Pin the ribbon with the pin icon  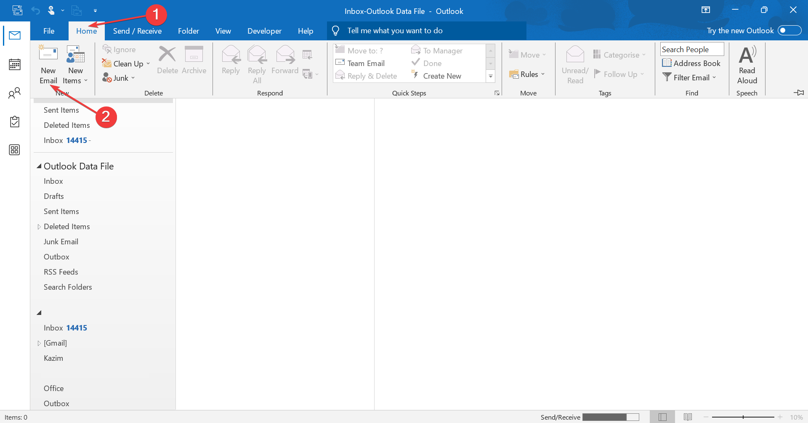click(798, 93)
